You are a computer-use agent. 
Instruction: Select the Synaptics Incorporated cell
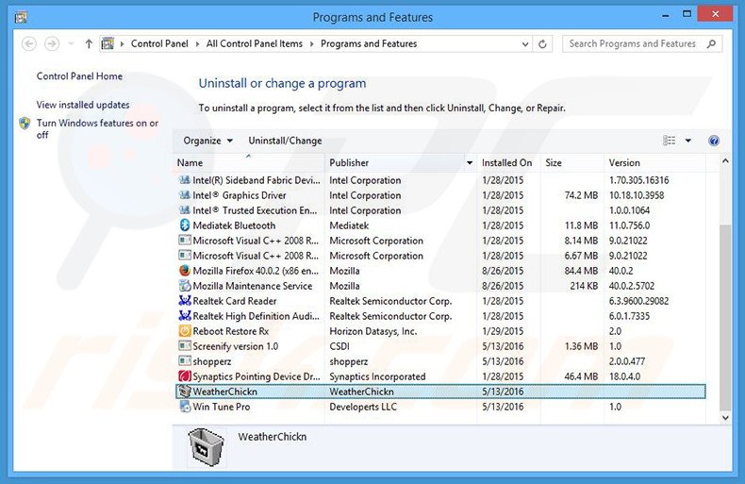point(377,376)
